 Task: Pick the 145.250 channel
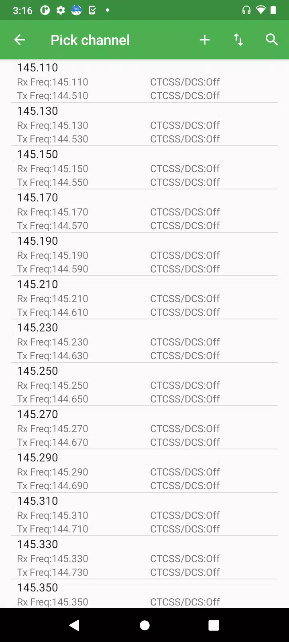tap(144, 384)
